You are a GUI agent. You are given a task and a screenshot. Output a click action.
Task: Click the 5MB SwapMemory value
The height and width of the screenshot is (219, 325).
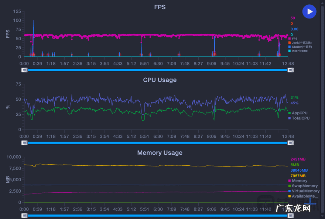[x=295, y=165]
